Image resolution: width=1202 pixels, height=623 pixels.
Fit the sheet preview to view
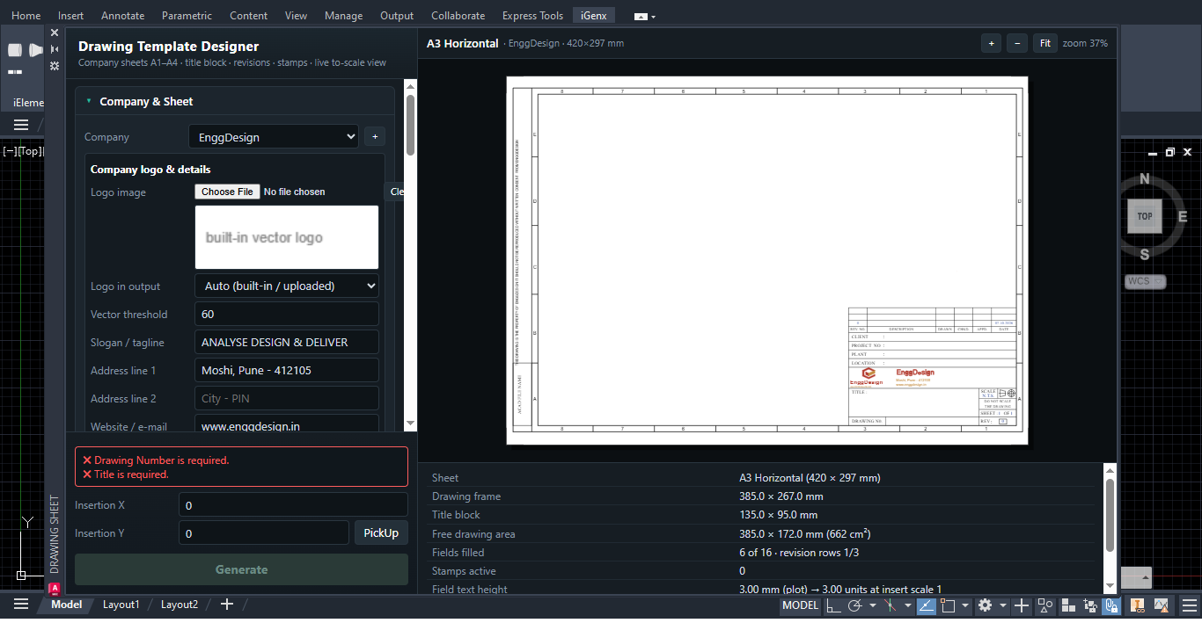pyautogui.click(x=1045, y=43)
